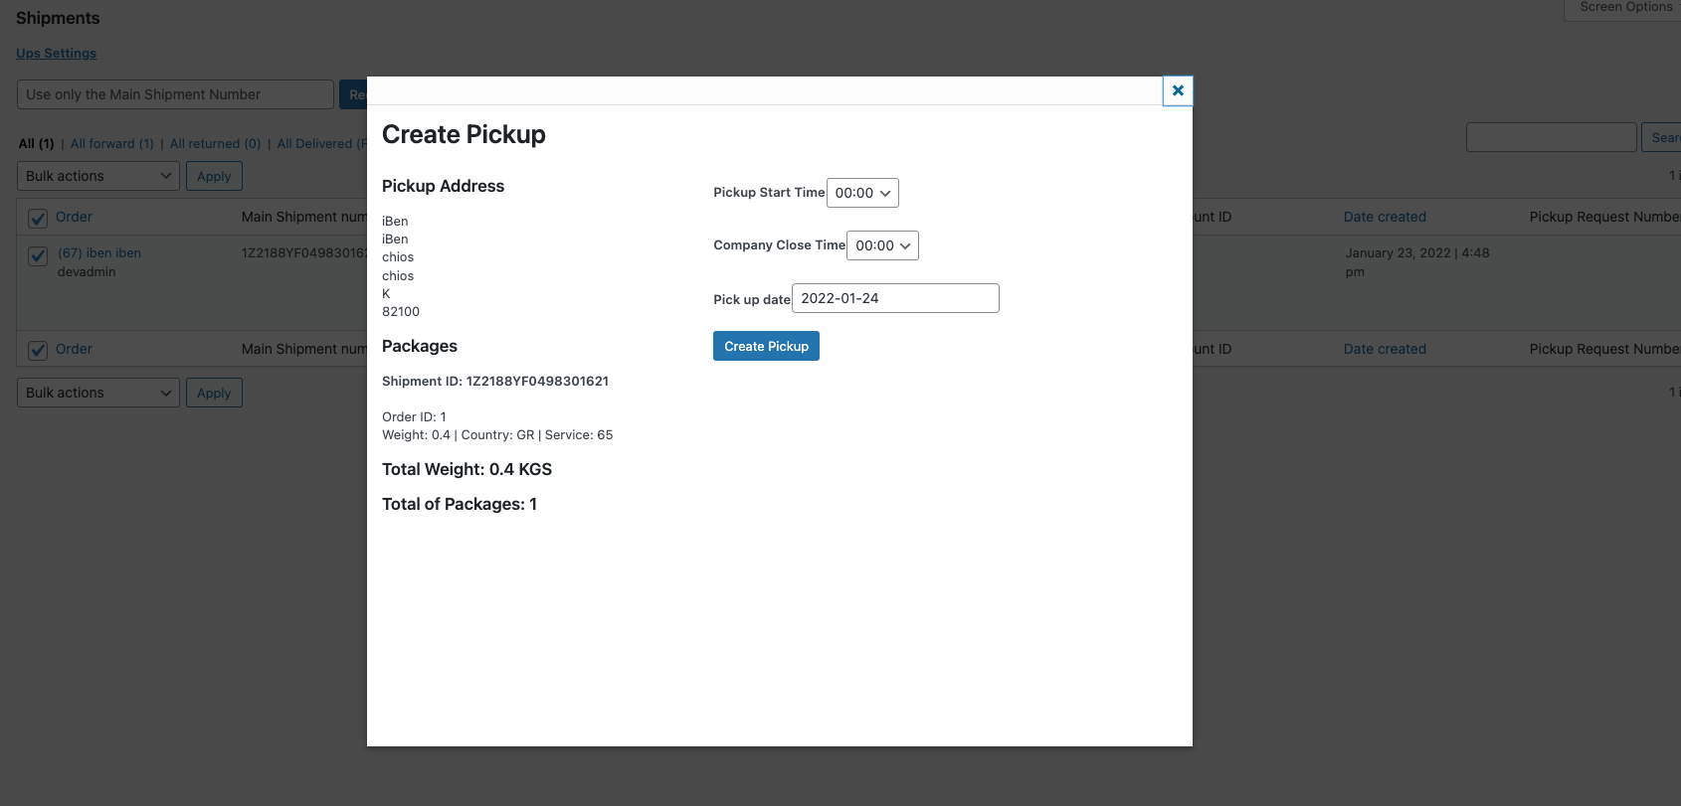Open the top Bulk actions dropdown
This screenshot has height=806, width=1681.
tap(98, 176)
